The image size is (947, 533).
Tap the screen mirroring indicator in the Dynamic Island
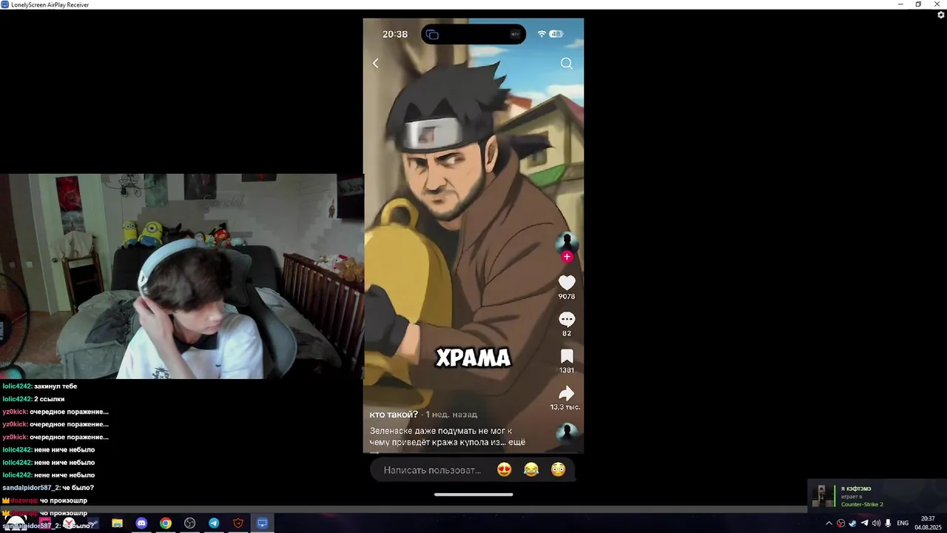click(433, 35)
